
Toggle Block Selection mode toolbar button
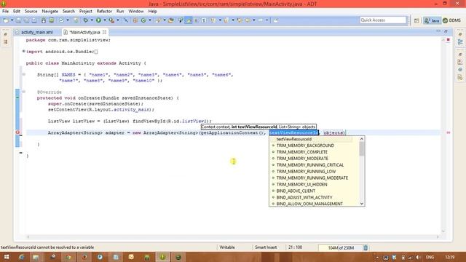click(196, 20)
